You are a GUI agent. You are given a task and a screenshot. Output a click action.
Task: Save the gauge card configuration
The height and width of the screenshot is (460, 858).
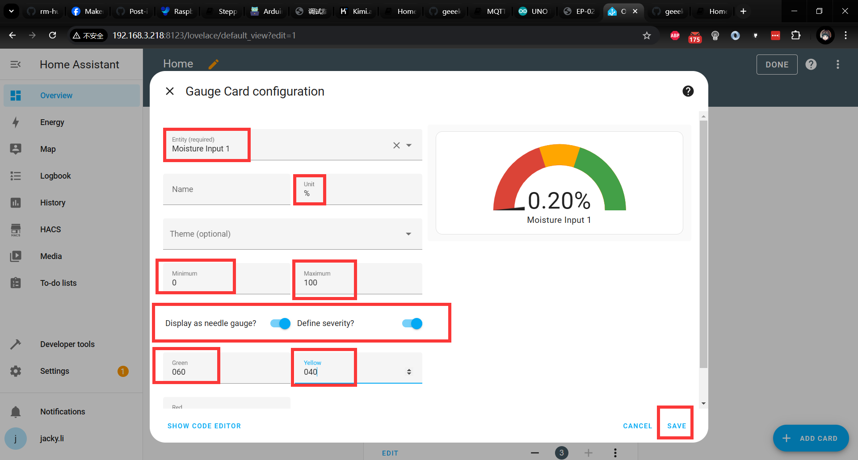[677, 426]
